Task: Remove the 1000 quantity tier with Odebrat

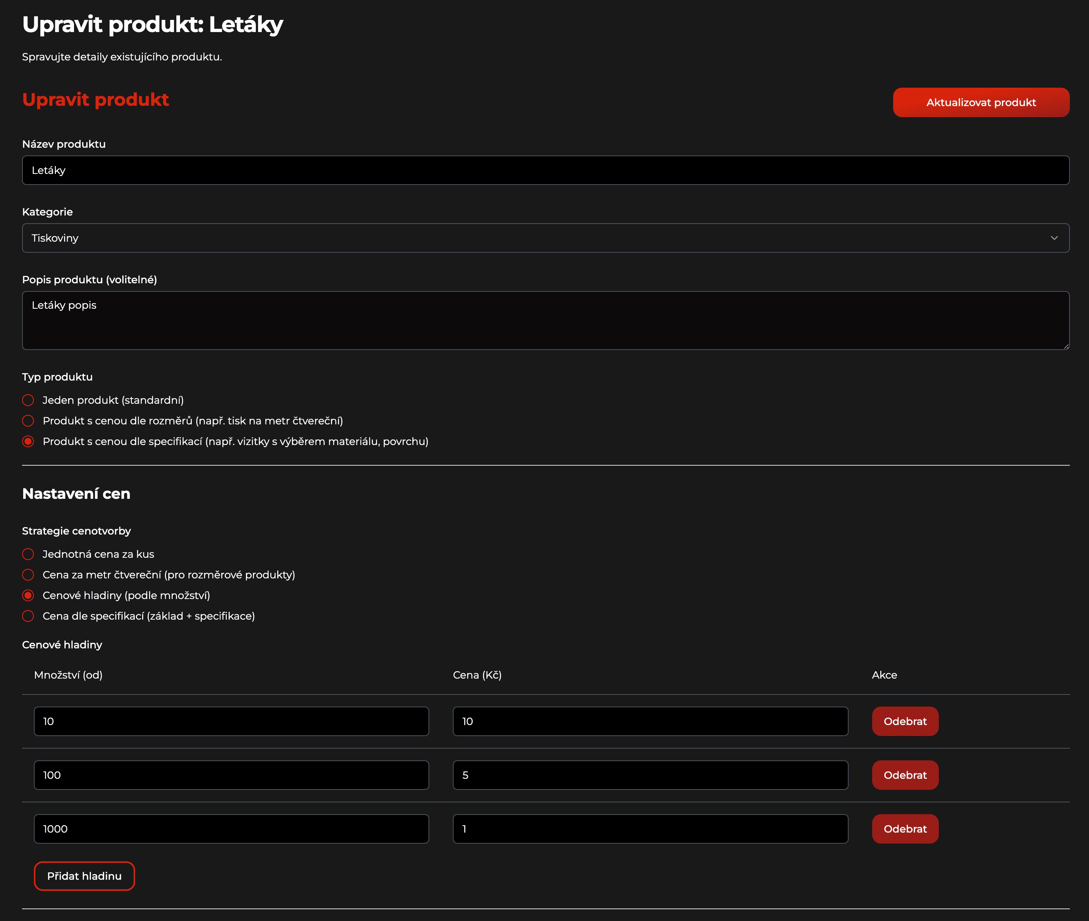Action: (904, 829)
